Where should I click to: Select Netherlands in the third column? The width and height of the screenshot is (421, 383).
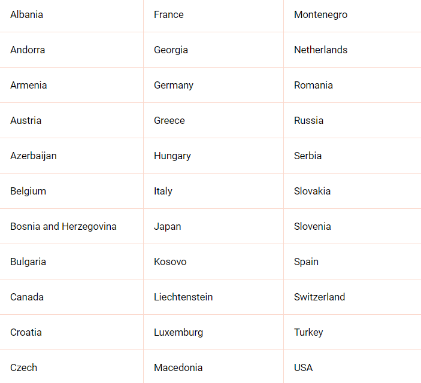320,50
